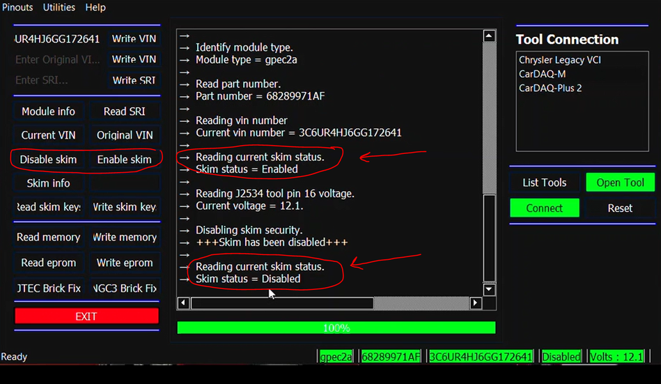Click the Enable skim button
661x384 pixels.
click(124, 160)
